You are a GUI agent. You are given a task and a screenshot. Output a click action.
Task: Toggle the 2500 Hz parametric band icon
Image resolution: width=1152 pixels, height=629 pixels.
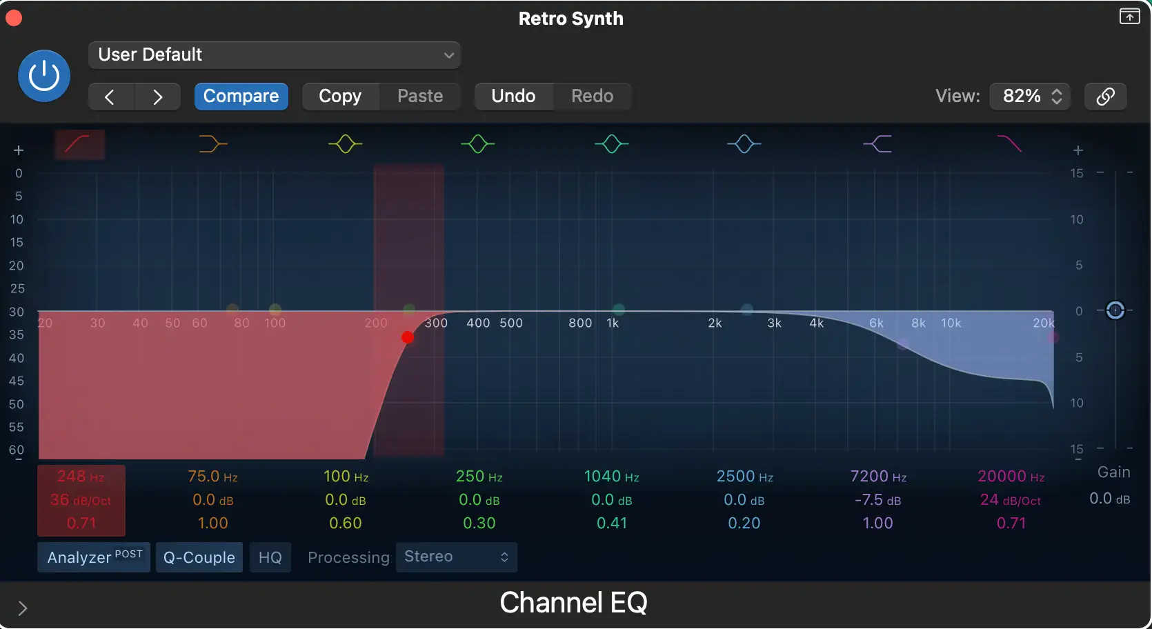tap(744, 144)
